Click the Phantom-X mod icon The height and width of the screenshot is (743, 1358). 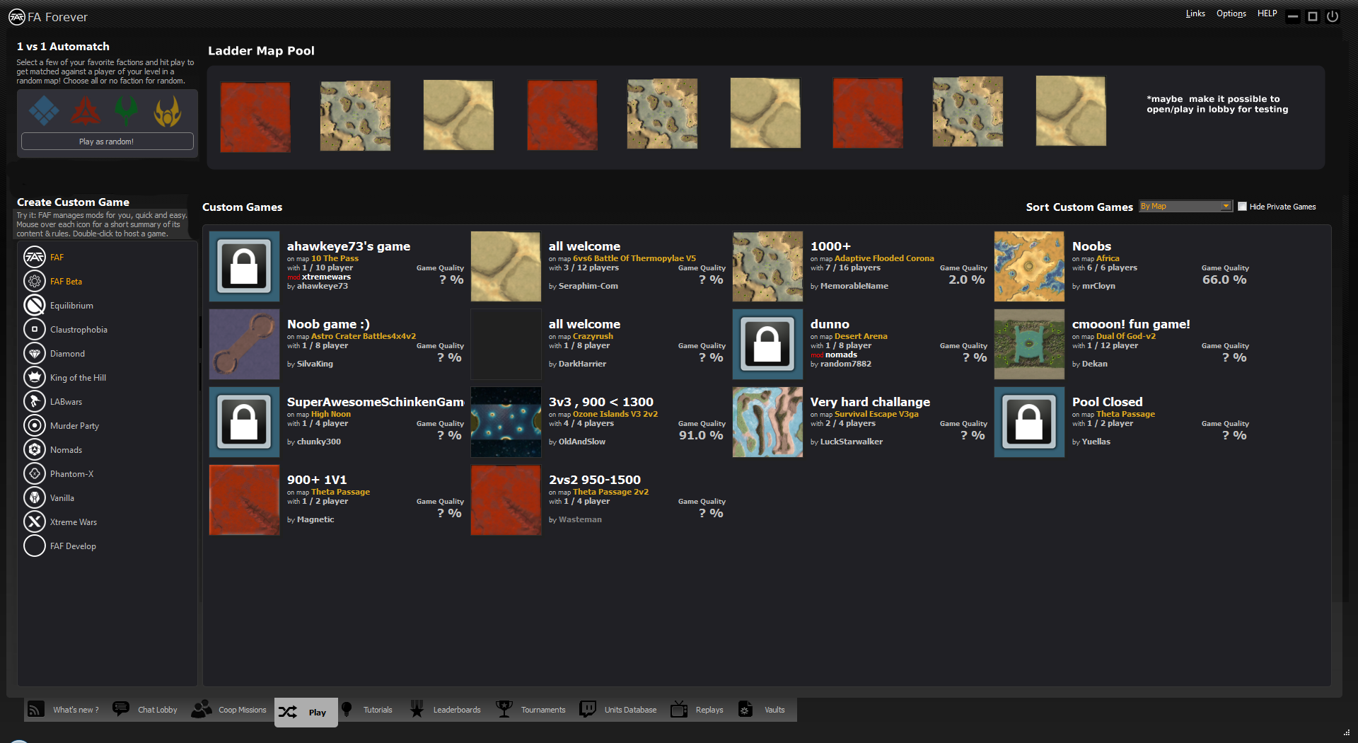[x=35, y=473]
